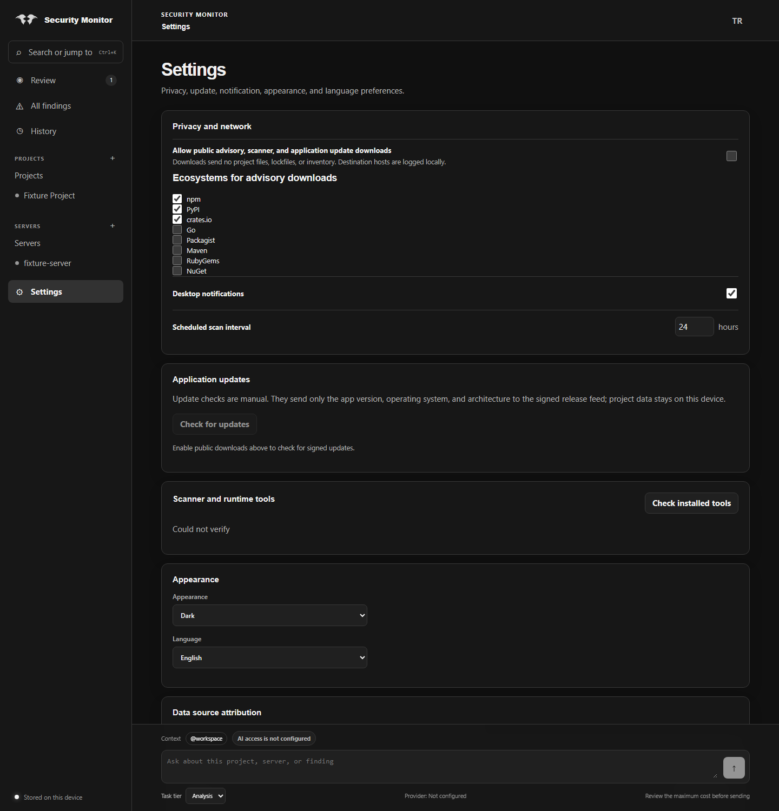Open Review in the sidebar
The width and height of the screenshot is (779, 811).
[65, 81]
